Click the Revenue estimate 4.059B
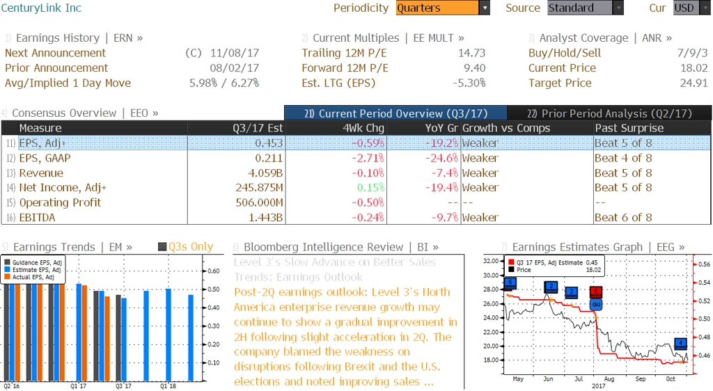Screen dimensions: 713x391 (265, 173)
